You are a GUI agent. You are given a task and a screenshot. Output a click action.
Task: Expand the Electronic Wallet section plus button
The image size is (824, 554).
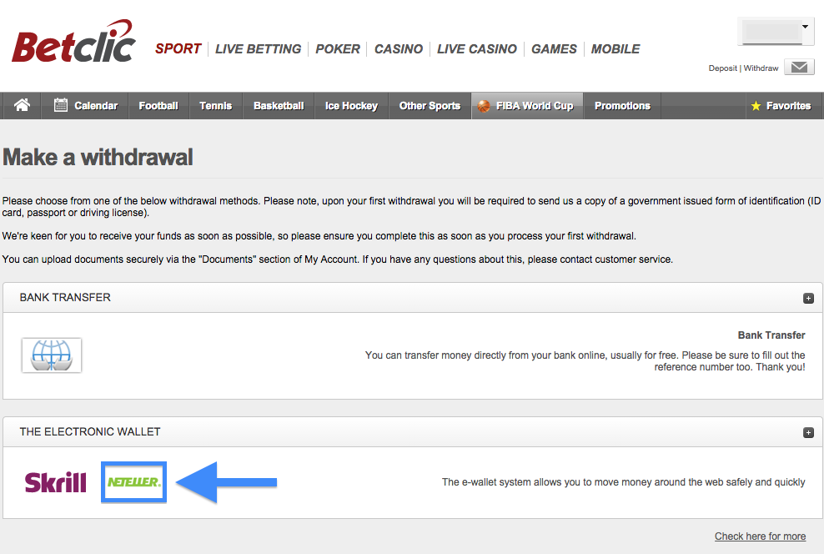point(808,432)
